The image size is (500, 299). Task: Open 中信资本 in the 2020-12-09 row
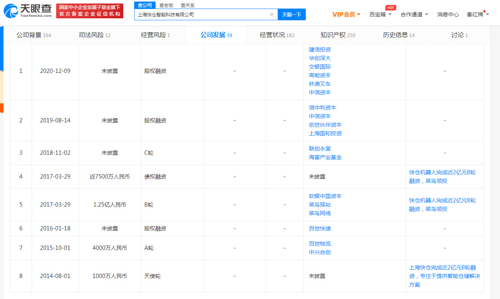tap(320, 92)
